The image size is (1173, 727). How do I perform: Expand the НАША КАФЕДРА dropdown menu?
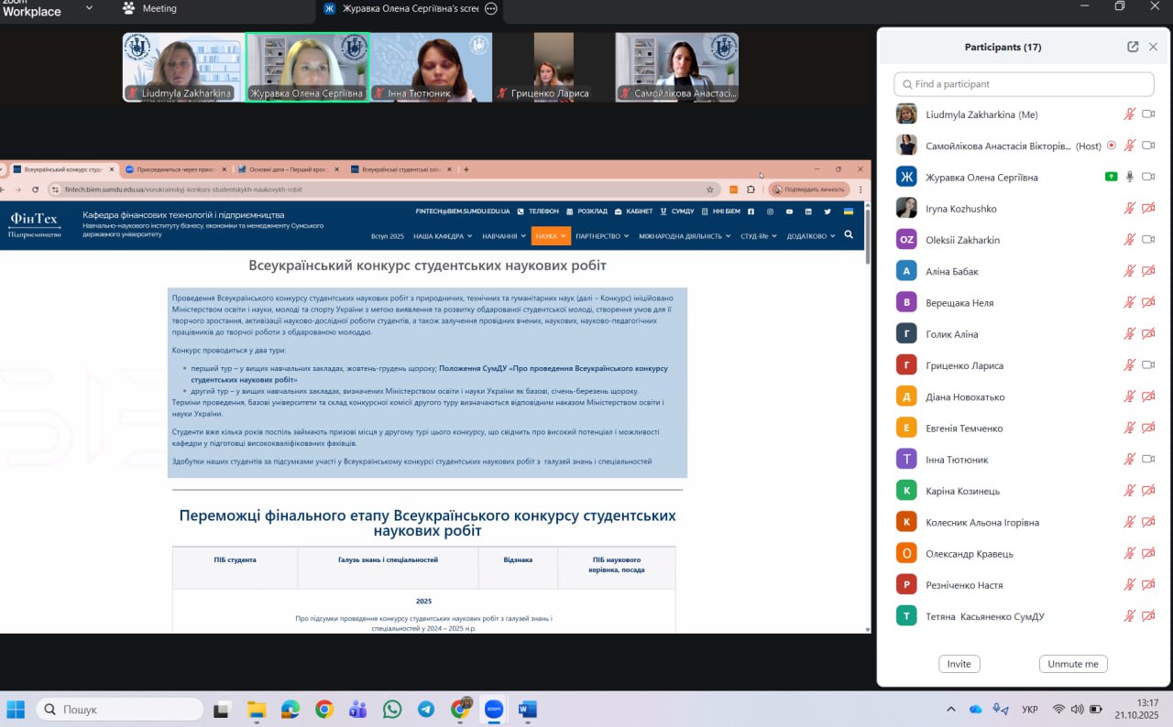click(x=443, y=236)
